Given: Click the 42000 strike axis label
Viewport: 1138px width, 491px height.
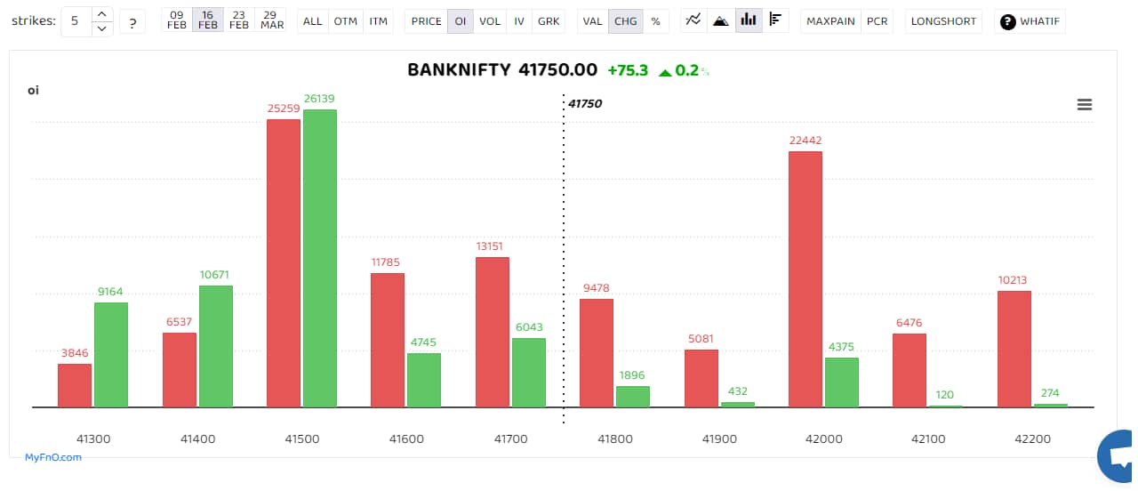Looking at the screenshot, I should (824, 439).
